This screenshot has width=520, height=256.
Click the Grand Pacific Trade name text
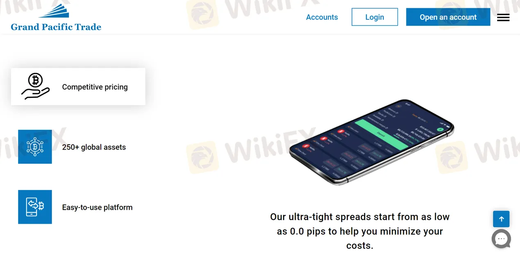(x=56, y=27)
